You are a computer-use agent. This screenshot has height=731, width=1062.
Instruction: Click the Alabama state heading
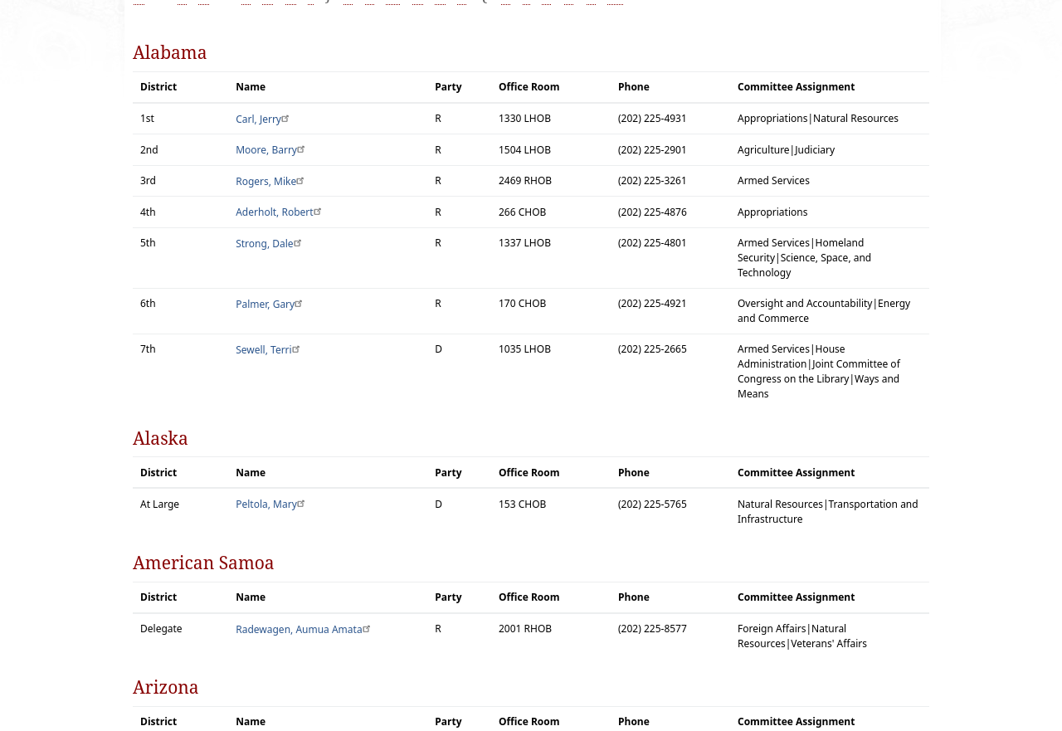click(169, 52)
